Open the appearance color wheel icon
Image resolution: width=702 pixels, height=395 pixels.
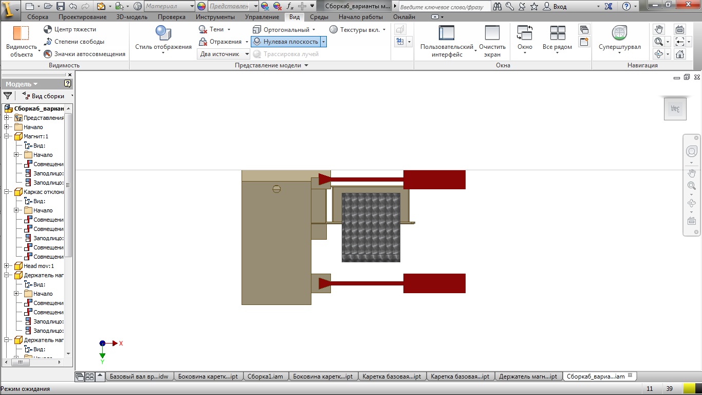pos(201,7)
